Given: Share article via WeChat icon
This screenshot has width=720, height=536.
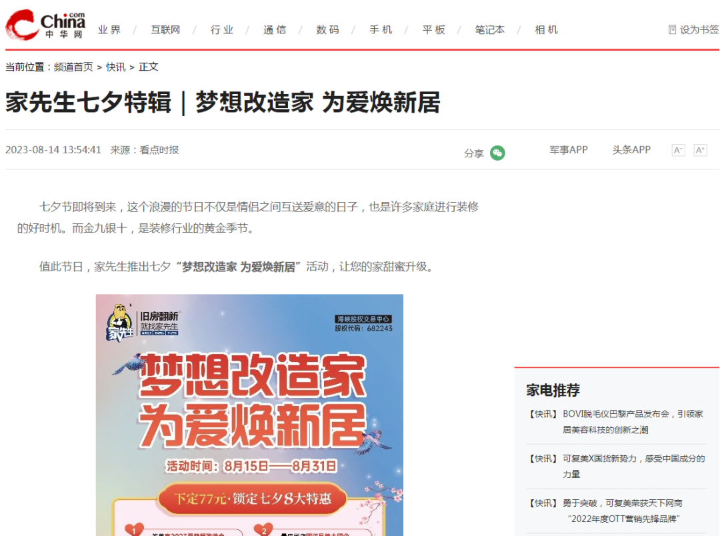Looking at the screenshot, I should coord(497,153).
